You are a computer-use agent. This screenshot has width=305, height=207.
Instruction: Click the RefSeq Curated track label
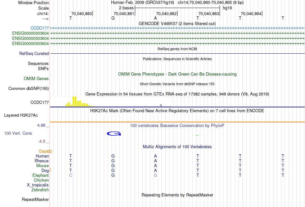pos(34,54)
